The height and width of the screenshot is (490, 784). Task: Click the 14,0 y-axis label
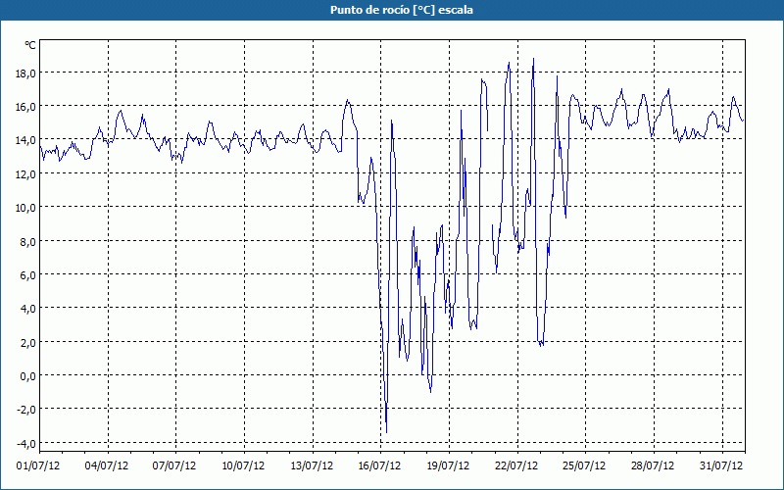(25, 140)
